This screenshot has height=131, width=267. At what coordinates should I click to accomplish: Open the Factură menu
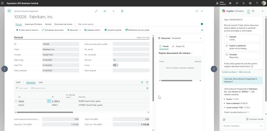point(48,24)
